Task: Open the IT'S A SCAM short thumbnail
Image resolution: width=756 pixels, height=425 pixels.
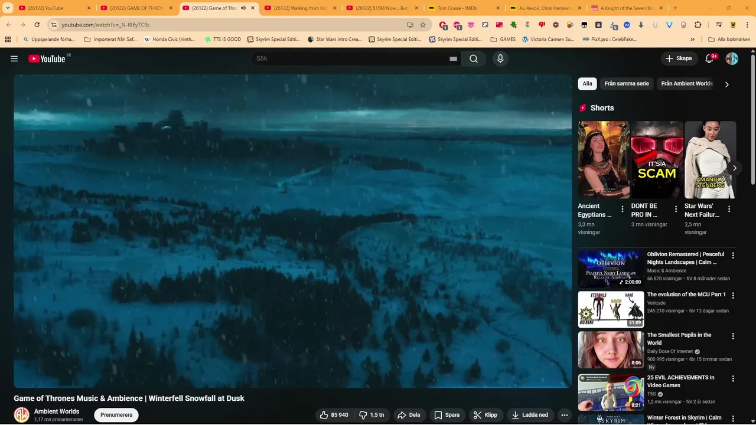Action: pos(657,160)
